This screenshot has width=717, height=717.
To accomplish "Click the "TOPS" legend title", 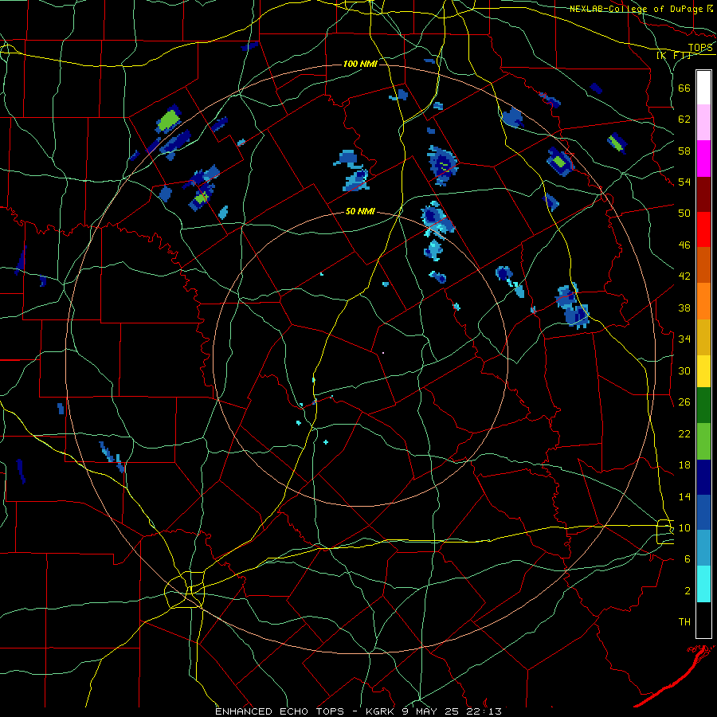I will pyautogui.click(x=700, y=48).
